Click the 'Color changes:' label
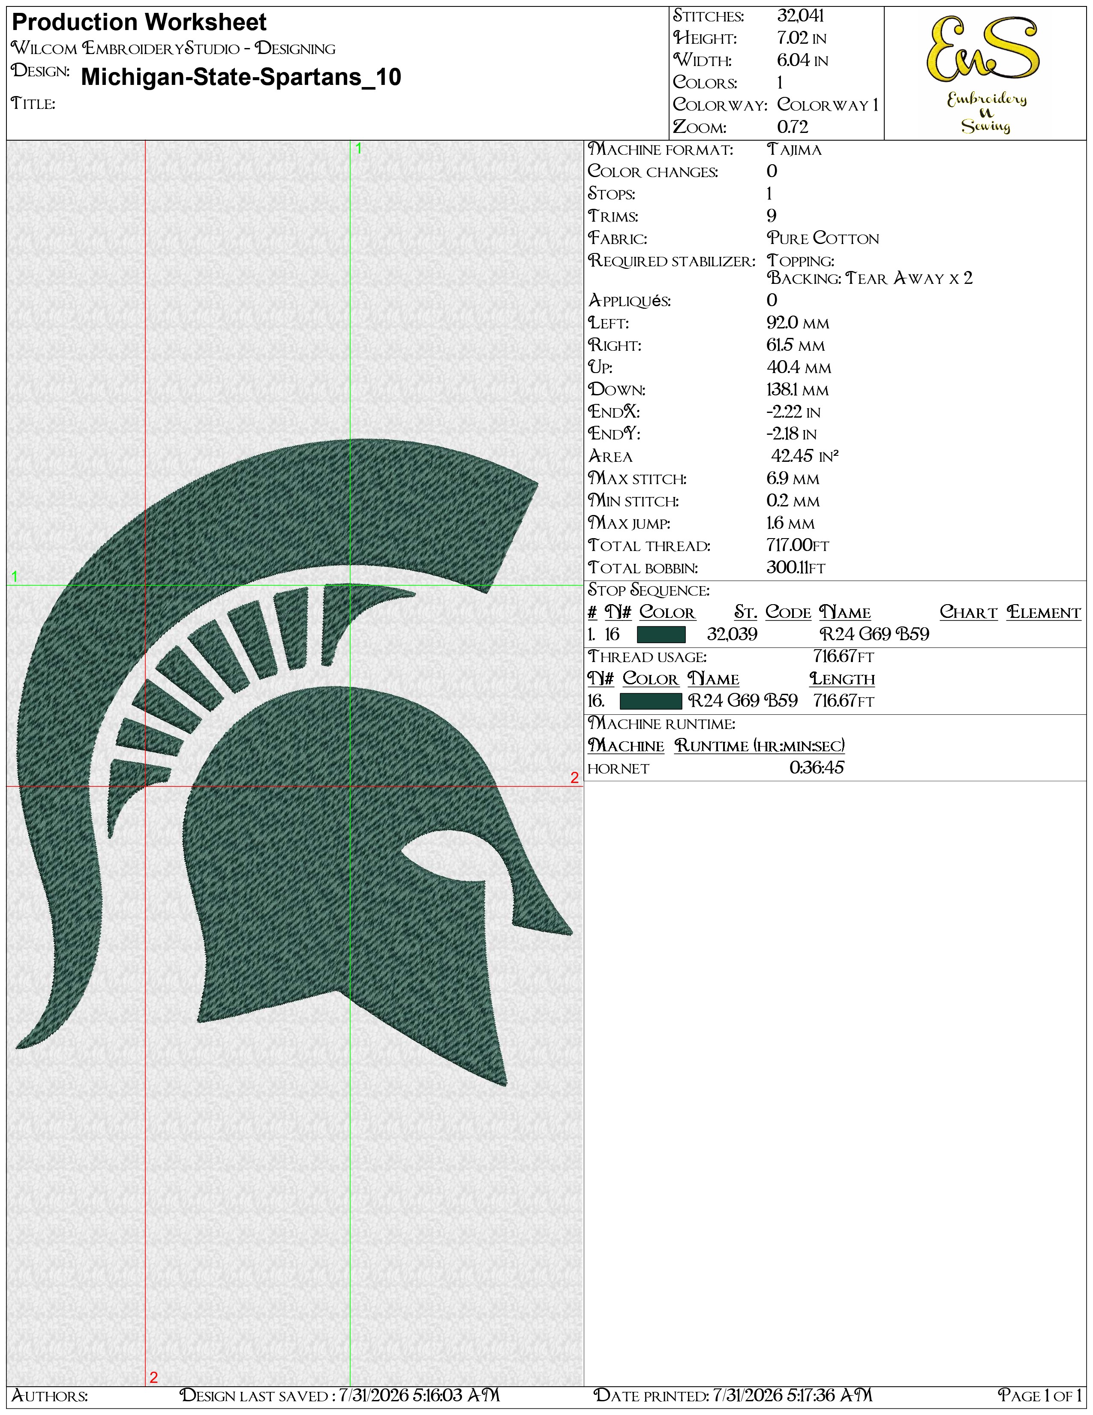This screenshot has width=1093, height=1415. click(653, 172)
